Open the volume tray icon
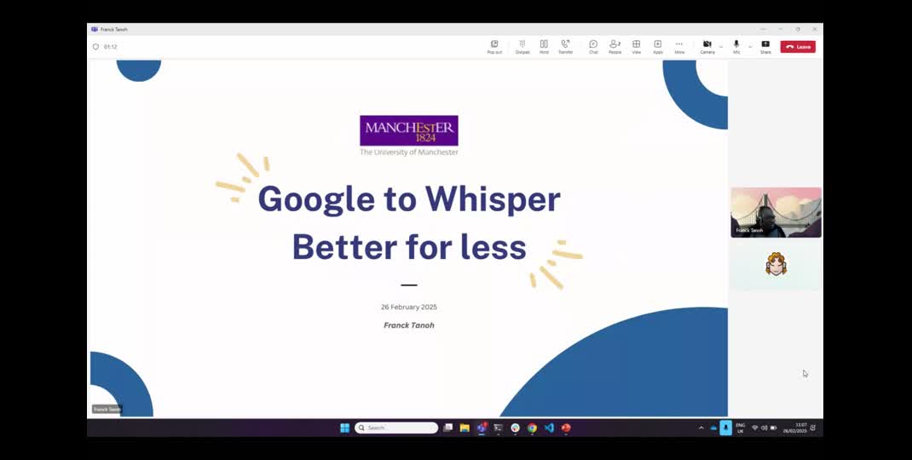Screen dimensions: 912x460 click(765, 428)
